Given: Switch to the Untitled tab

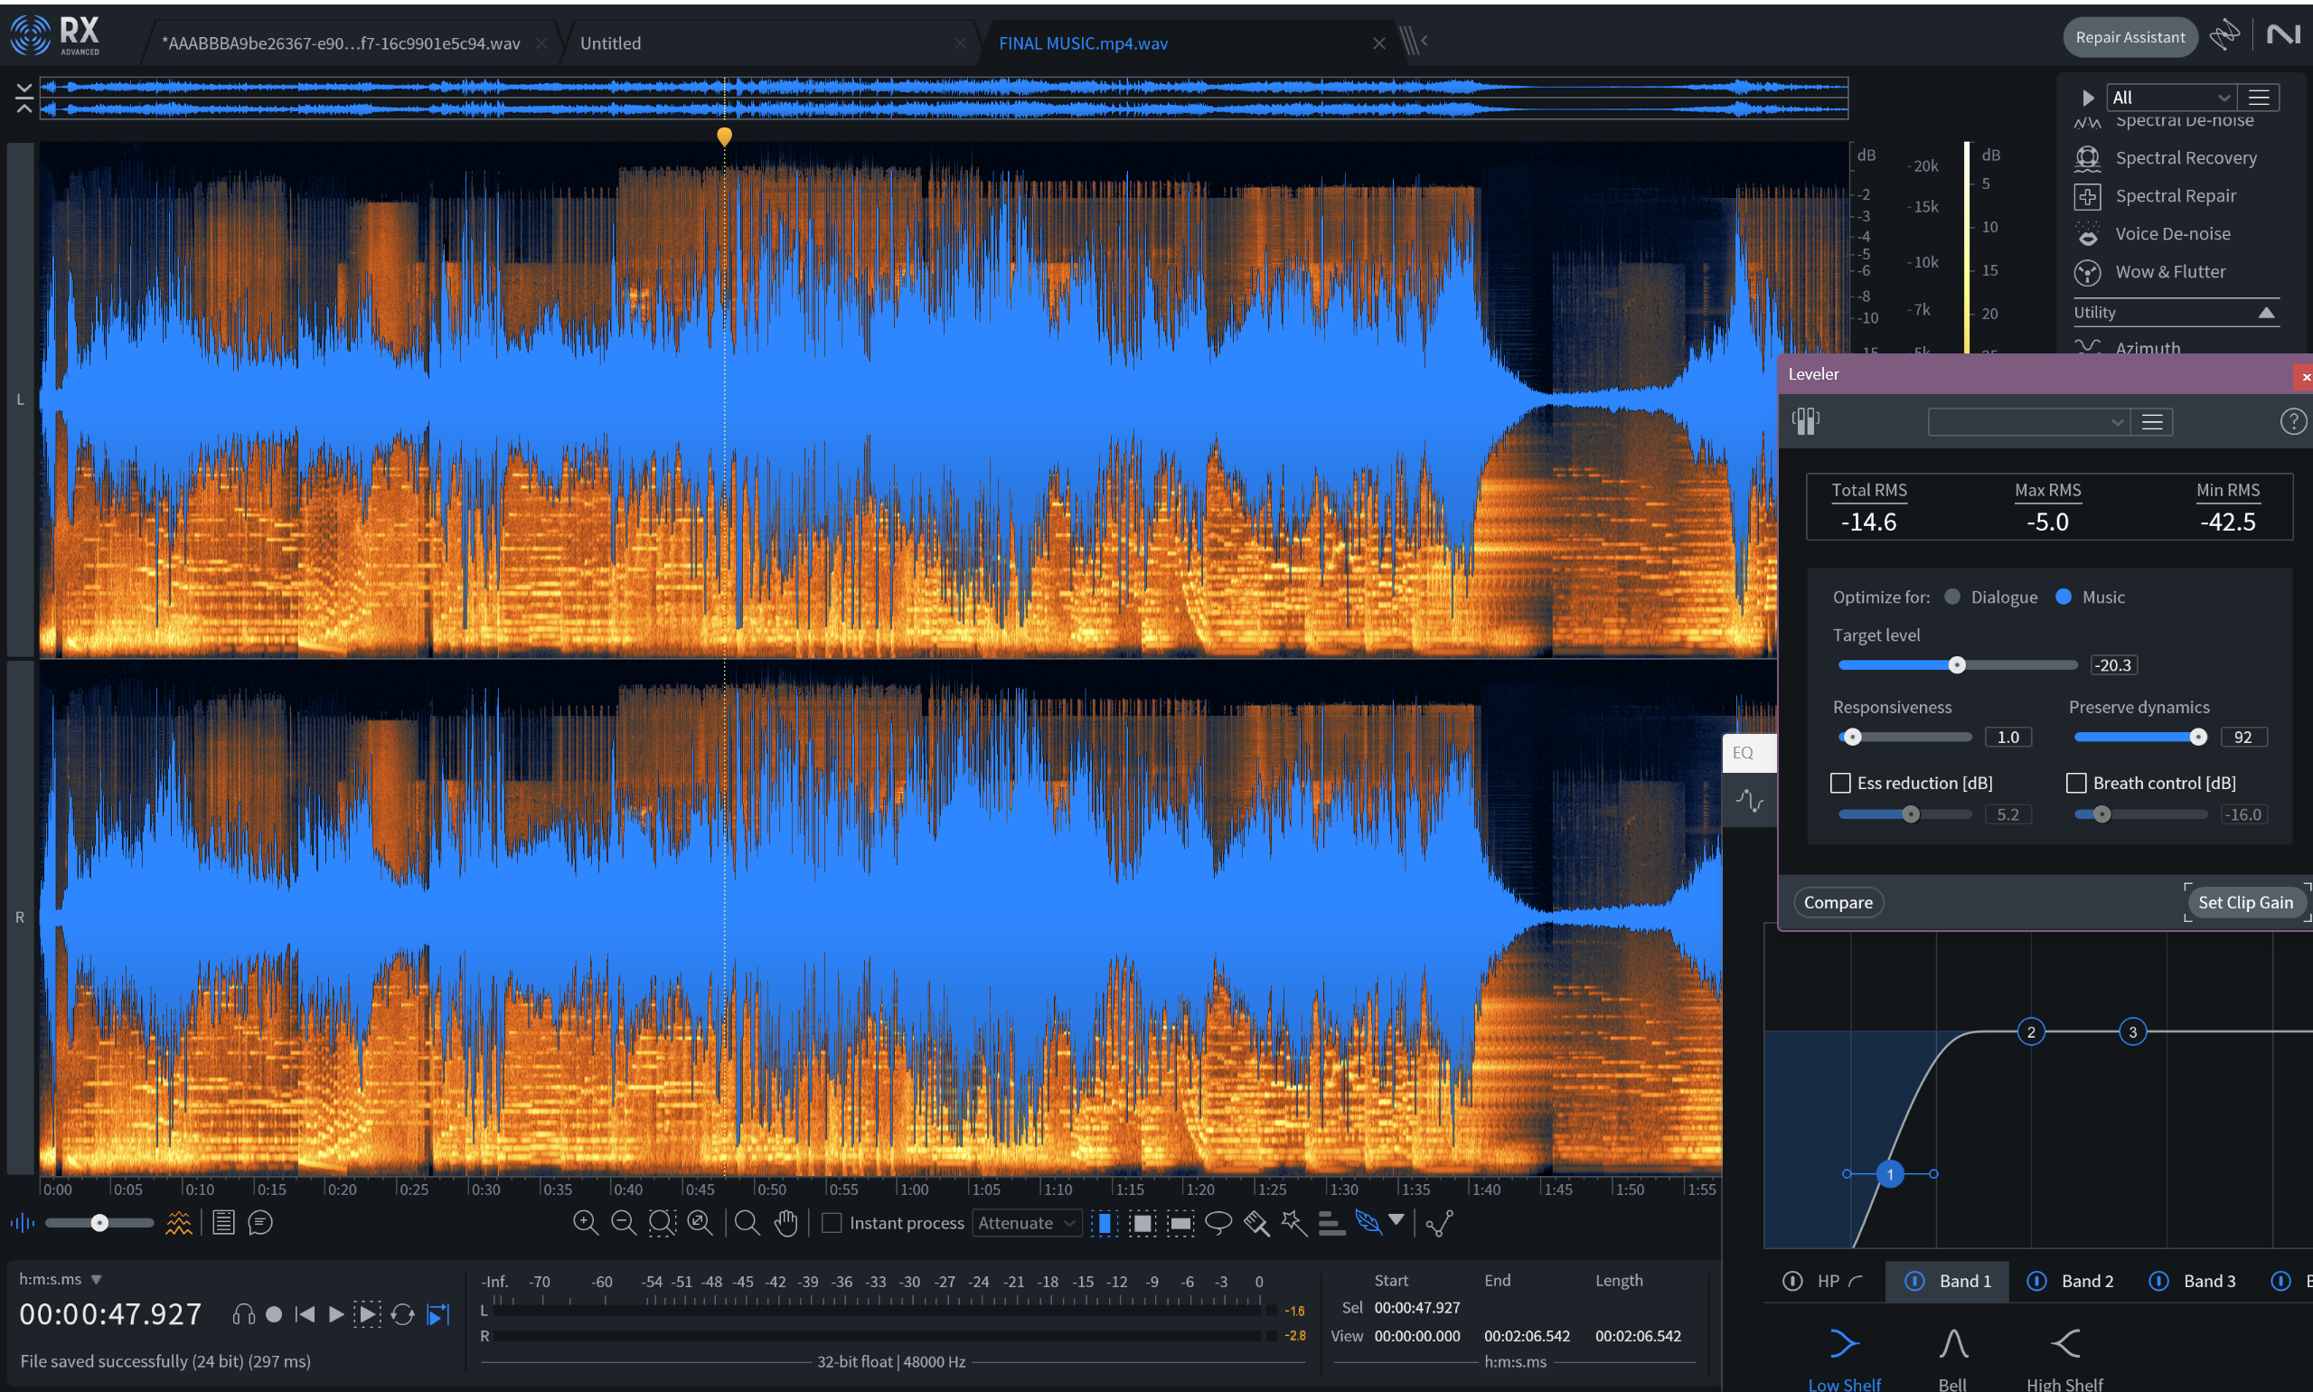Looking at the screenshot, I should tap(610, 43).
